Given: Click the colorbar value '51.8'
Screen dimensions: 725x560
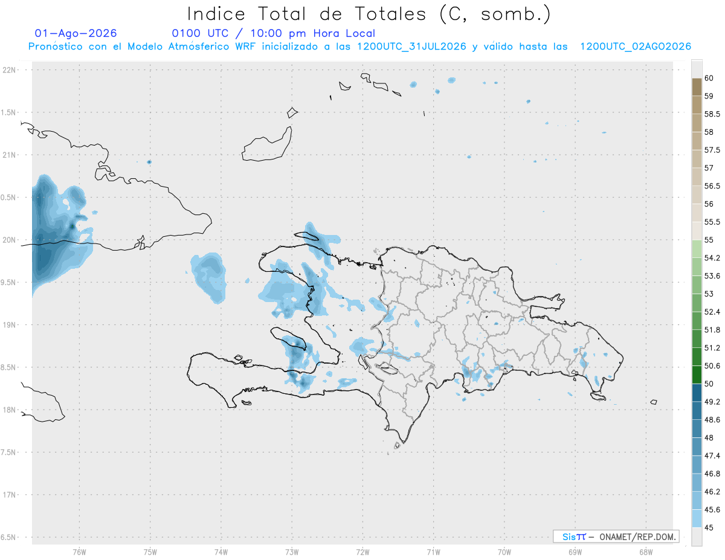Looking at the screenshot, I should click(x=712, y=330).
